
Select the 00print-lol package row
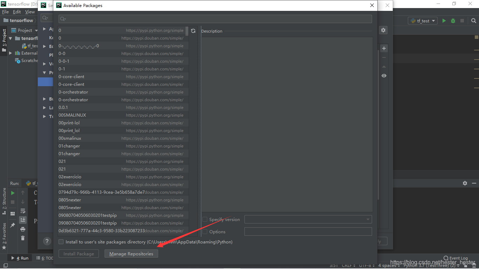[x=123, y=123]
